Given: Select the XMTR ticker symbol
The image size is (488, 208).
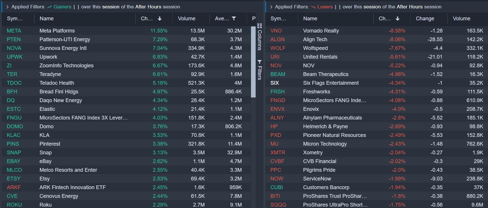Looking at the screenshot, I should click(278, 153).
